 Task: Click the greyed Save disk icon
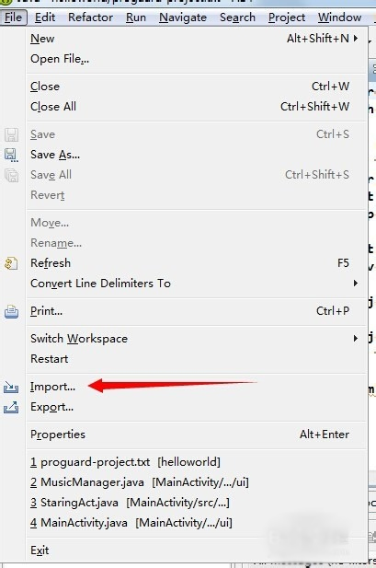12,134
